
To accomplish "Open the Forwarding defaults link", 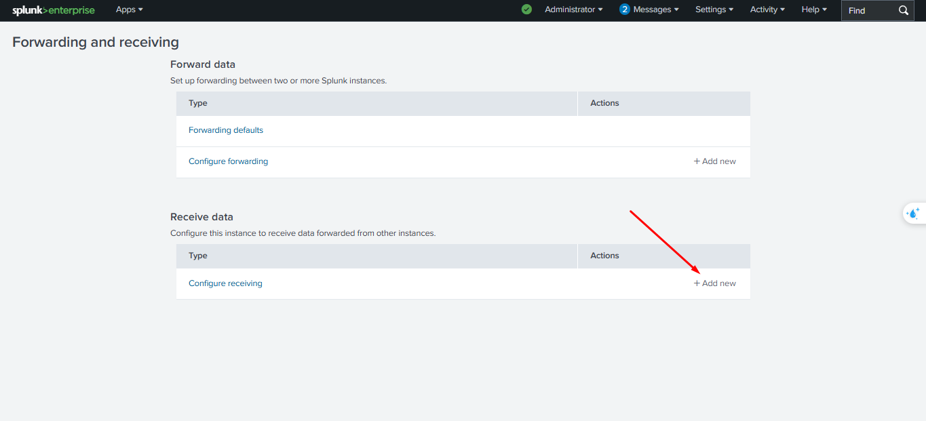I will 226,130.
